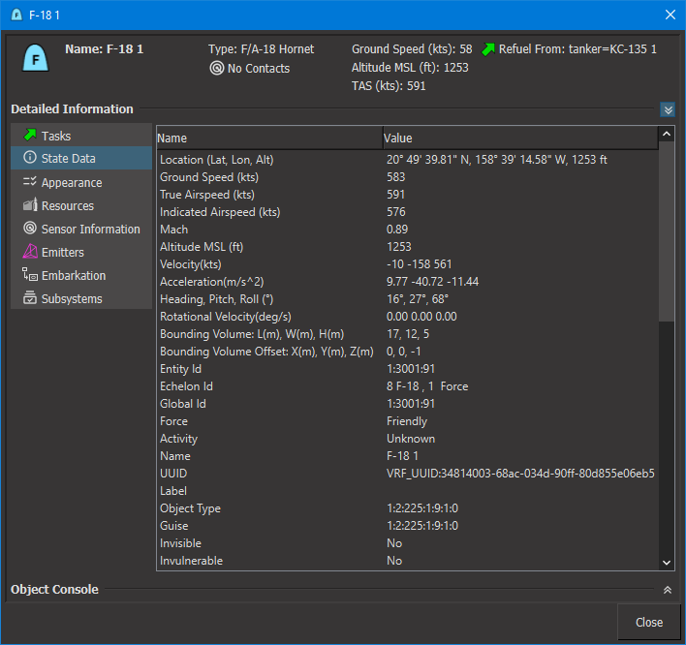Click the Entity Id row

[407, 369]
